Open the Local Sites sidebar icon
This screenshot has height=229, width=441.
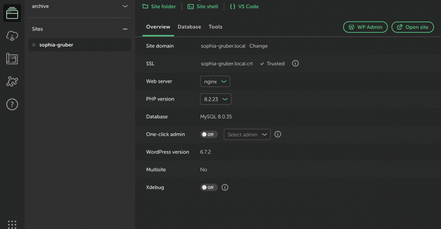pyautogui.click(x=12, y=13)
